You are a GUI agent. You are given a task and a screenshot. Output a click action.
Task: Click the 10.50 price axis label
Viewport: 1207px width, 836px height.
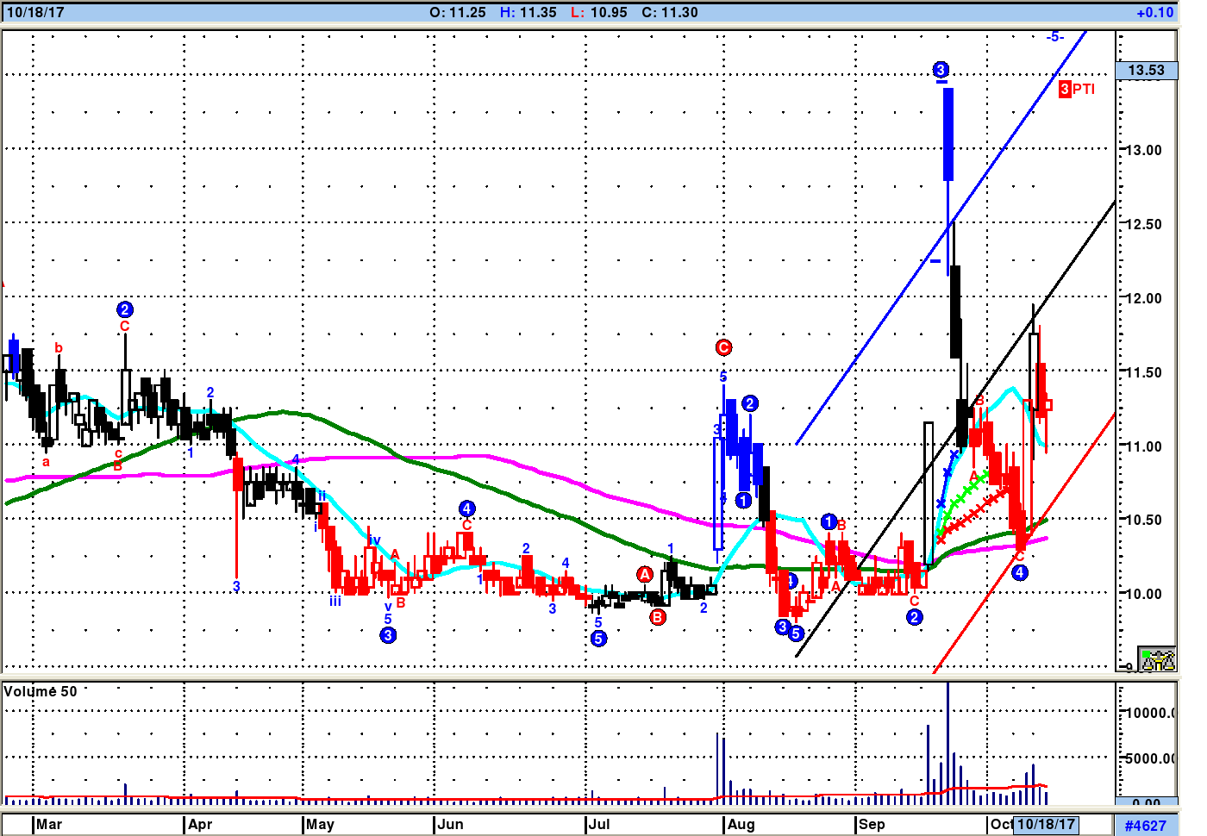point(1144,520)
